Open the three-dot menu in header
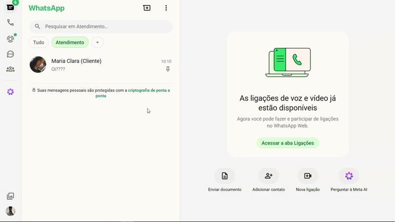The image size is (395, 222). [x=166, y=8]
